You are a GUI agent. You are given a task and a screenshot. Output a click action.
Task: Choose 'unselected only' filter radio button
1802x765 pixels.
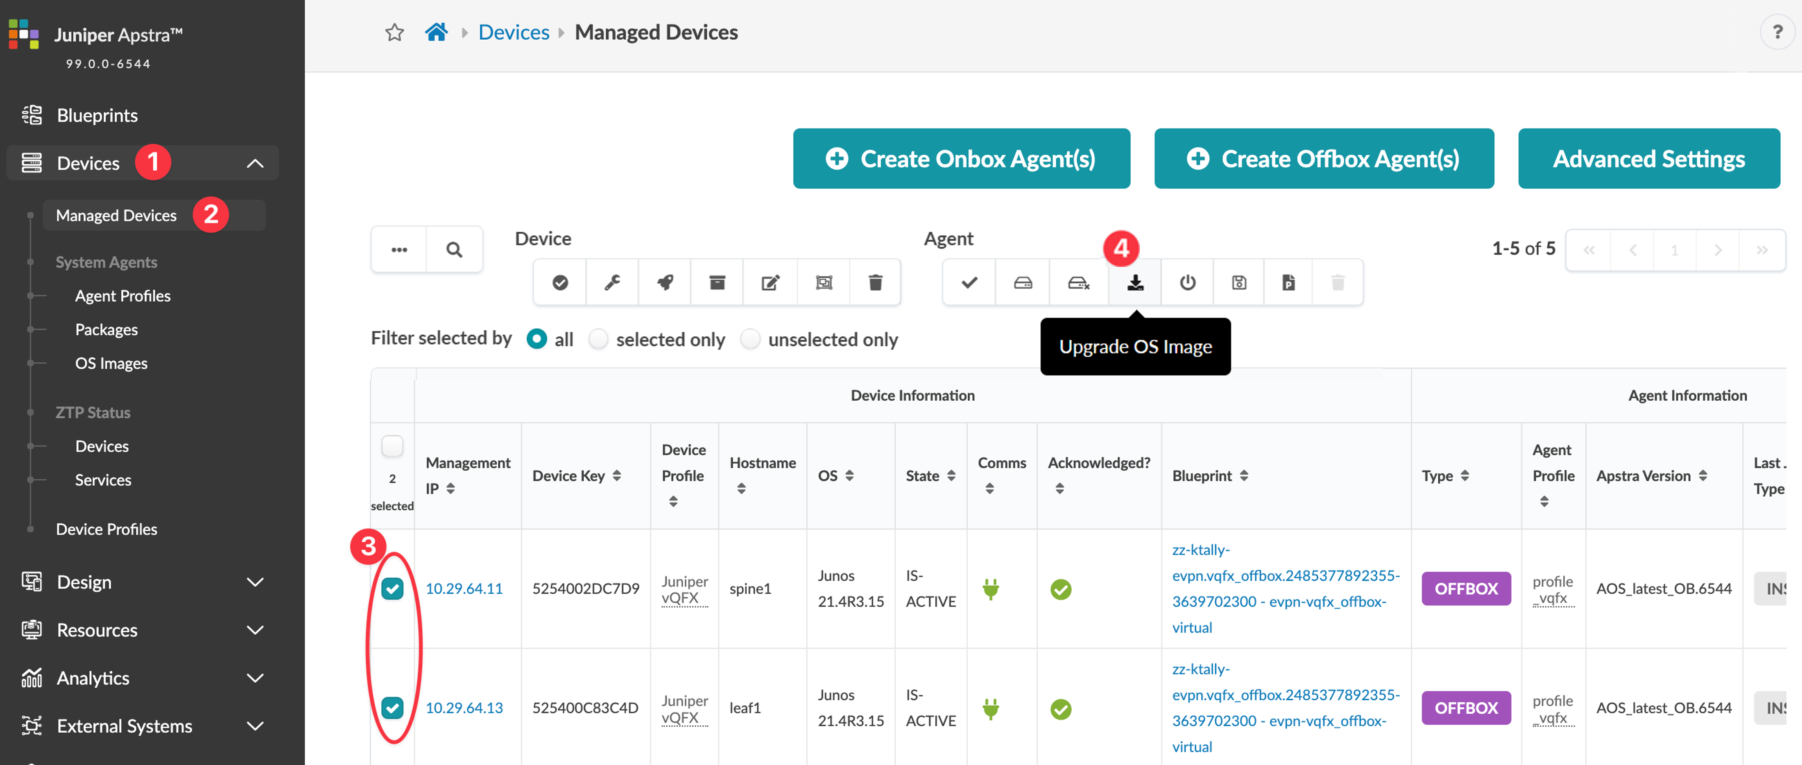(x=750, y=339)
